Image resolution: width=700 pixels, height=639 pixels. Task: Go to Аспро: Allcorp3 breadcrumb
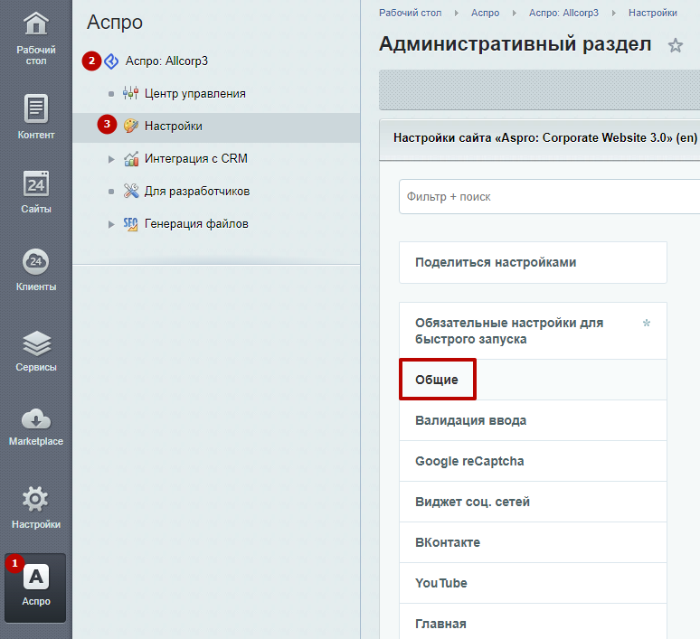[563, 13]
